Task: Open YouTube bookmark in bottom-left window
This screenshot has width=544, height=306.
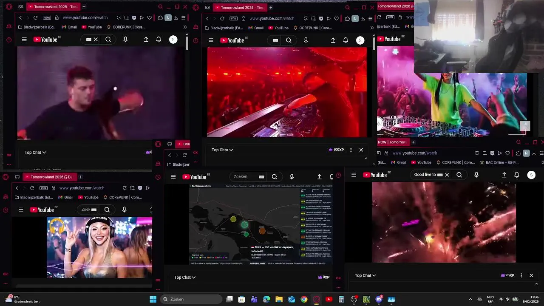Action: click(x=88, y=197)
